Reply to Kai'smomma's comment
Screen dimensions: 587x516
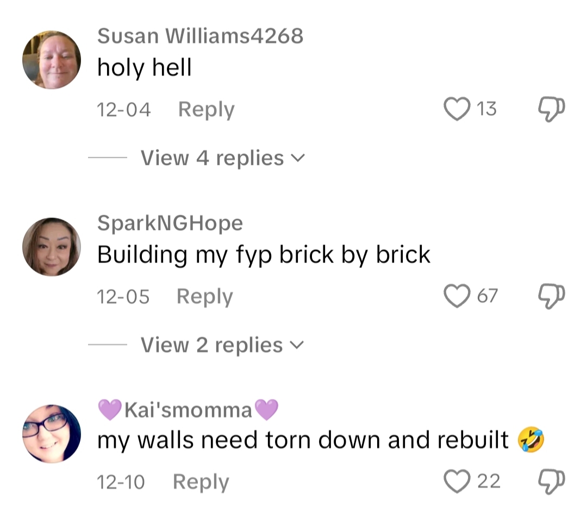pos(201,482)
